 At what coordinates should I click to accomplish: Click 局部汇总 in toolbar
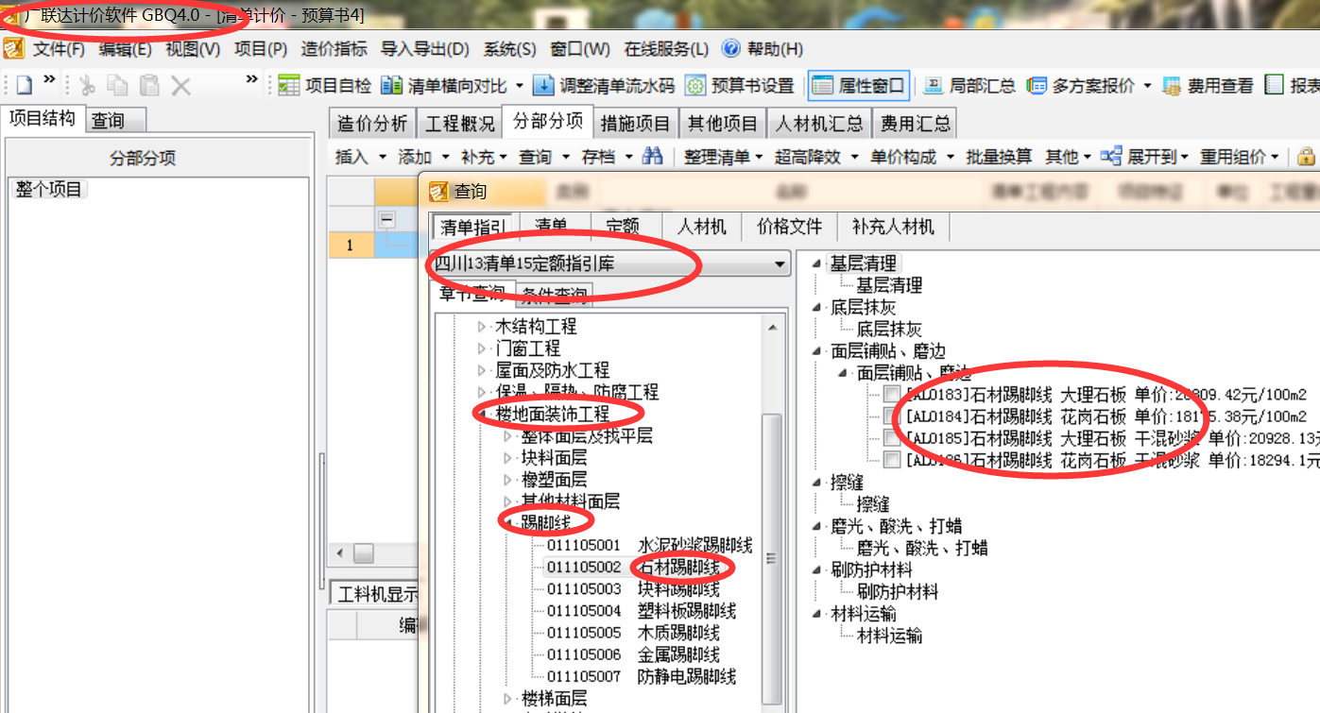click(x=969, y=86)
